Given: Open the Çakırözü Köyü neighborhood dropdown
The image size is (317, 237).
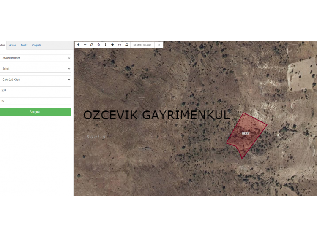Looking at the screenshot, I should [36, 79].
